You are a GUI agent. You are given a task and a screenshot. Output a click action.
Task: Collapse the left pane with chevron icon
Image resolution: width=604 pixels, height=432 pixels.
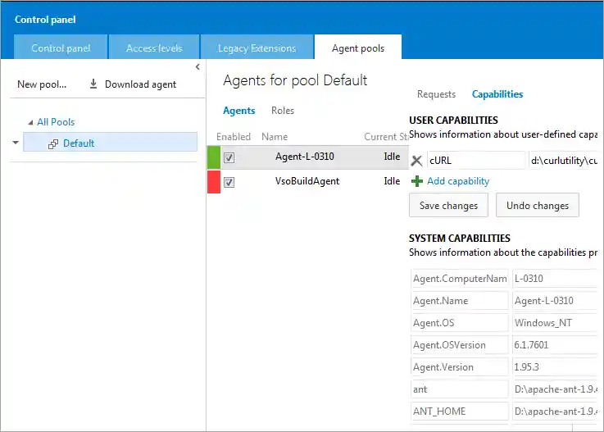[x=198, y=66]
